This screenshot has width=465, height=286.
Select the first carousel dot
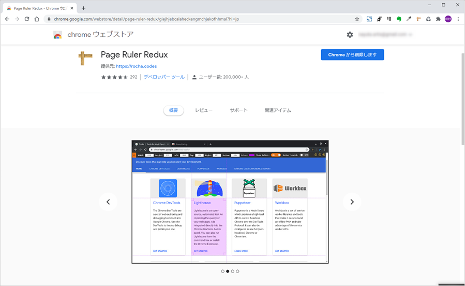point(223,271)
